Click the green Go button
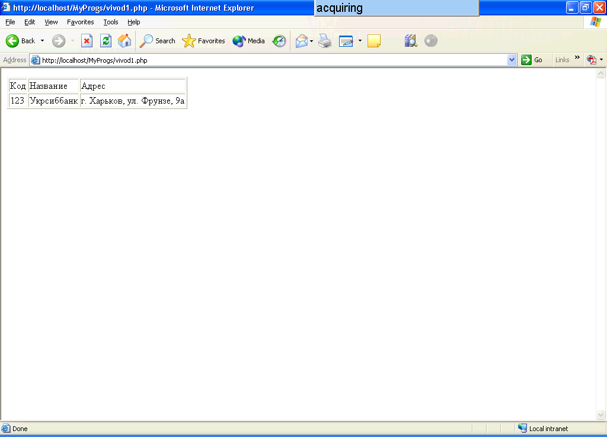 532,60
